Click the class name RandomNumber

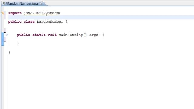point(50,22)
